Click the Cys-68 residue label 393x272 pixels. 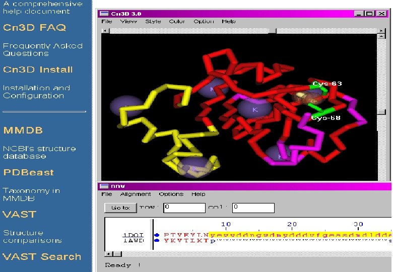pyautogui.click(x=325, y=117)
